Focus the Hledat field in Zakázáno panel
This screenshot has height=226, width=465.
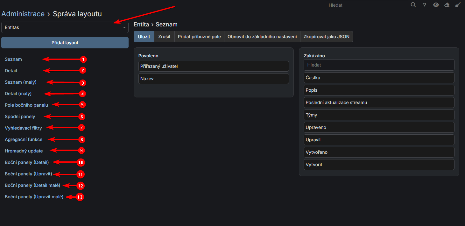(379, 65)
